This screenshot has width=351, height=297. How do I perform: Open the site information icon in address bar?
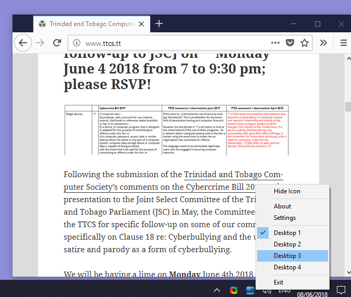click(76, 43)
